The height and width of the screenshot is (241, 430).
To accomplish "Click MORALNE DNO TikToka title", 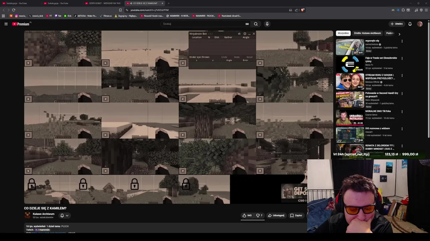I will [378, 111].
